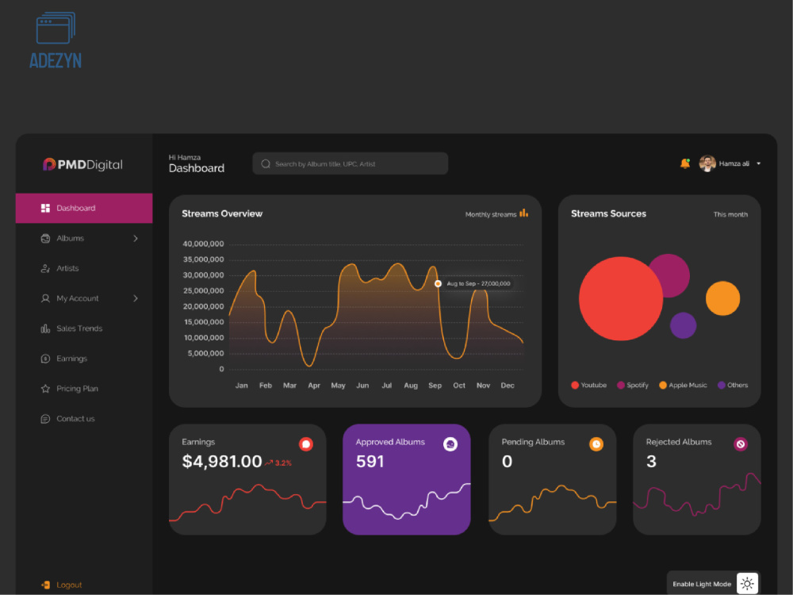Click the Approved Albums card disc icon
793x595 pixels.
pos(450,444)
